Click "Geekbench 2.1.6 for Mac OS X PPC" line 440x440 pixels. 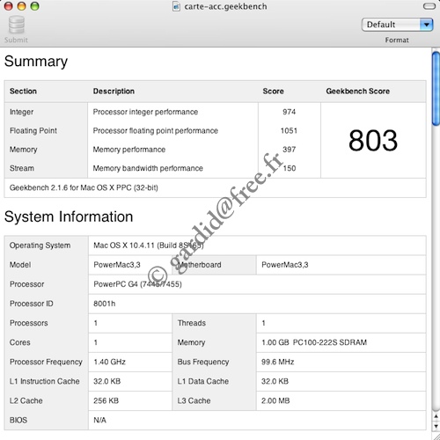click(84, 187)
